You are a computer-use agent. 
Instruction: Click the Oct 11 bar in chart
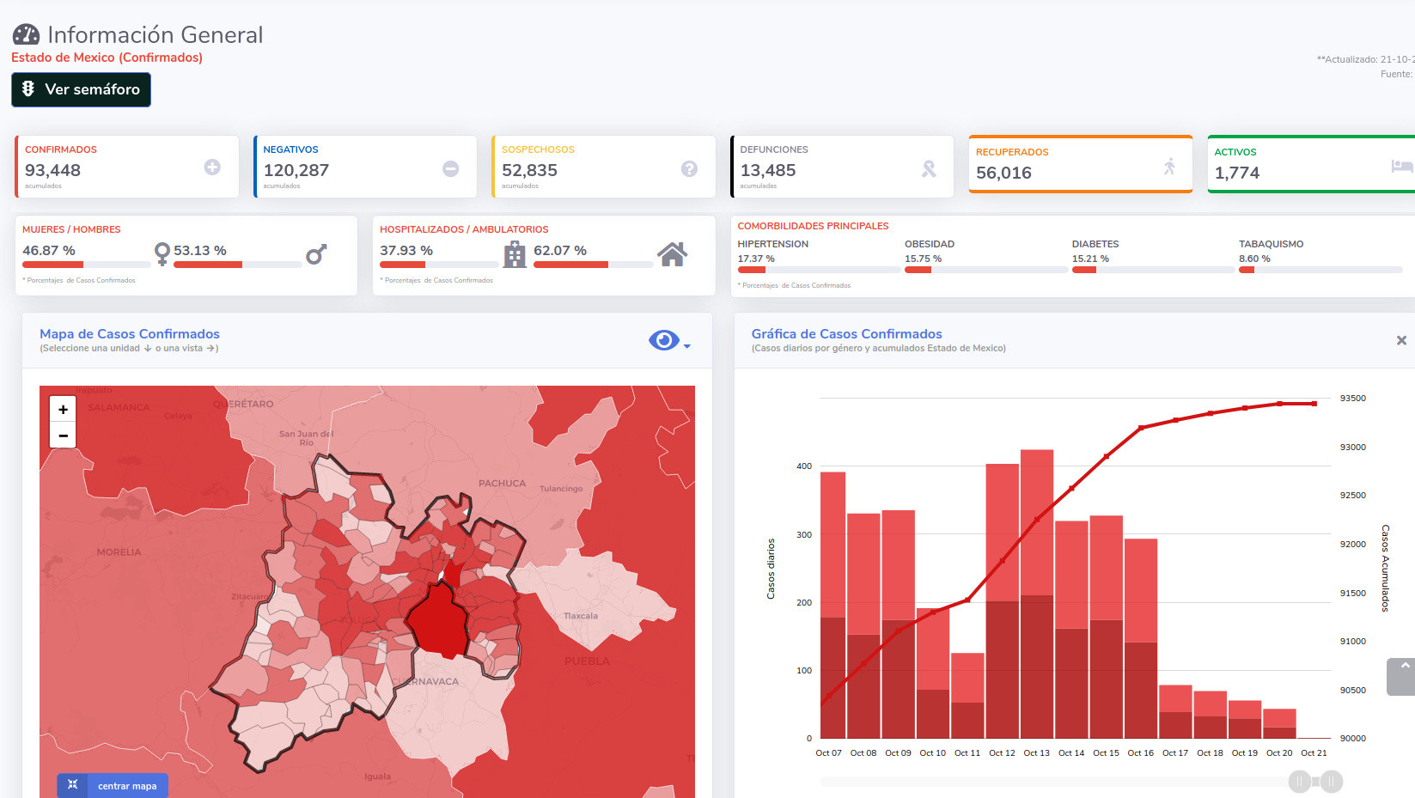point(967,696)
